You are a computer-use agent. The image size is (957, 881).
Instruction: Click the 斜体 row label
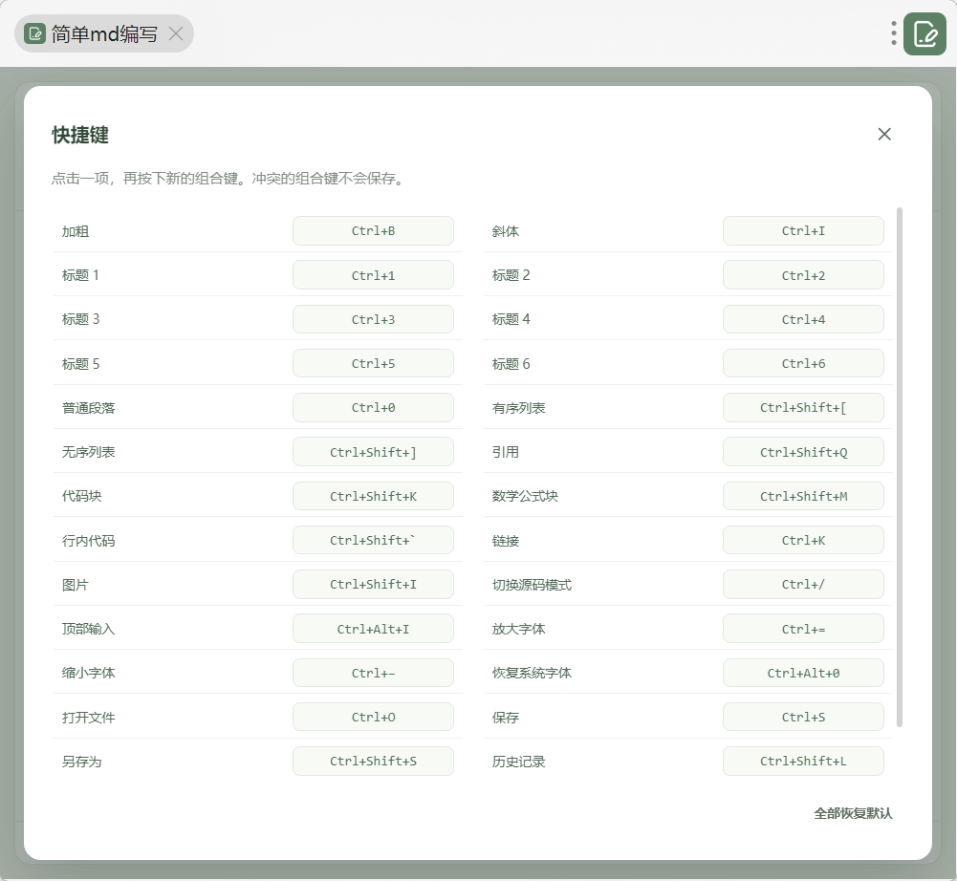click(506, 231)
